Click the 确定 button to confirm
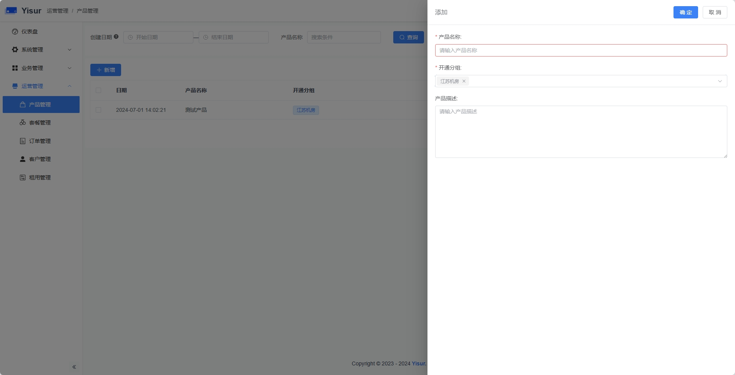 click(685, 12)
